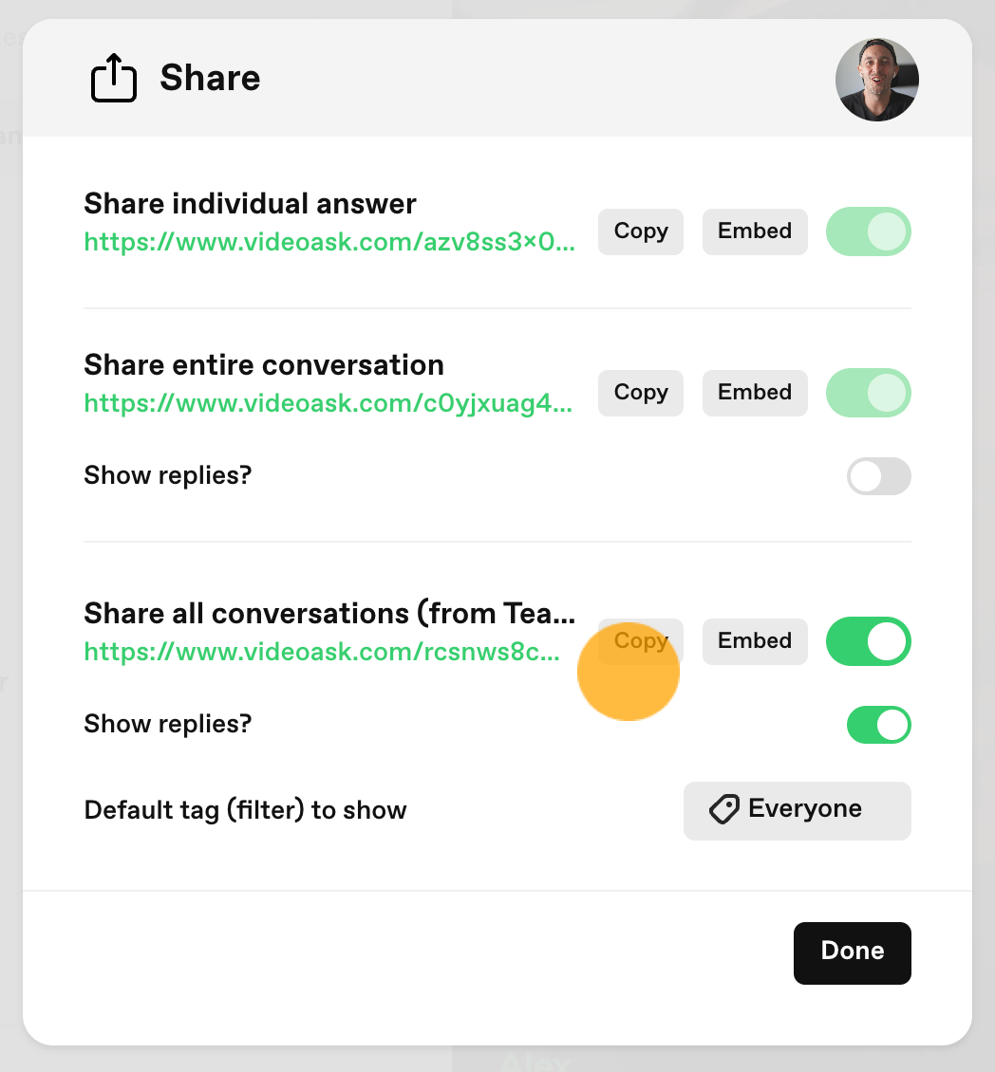This screenshot has height=1072, width=995.
Task: Copy the individual answer link
Action: point(641,231)
